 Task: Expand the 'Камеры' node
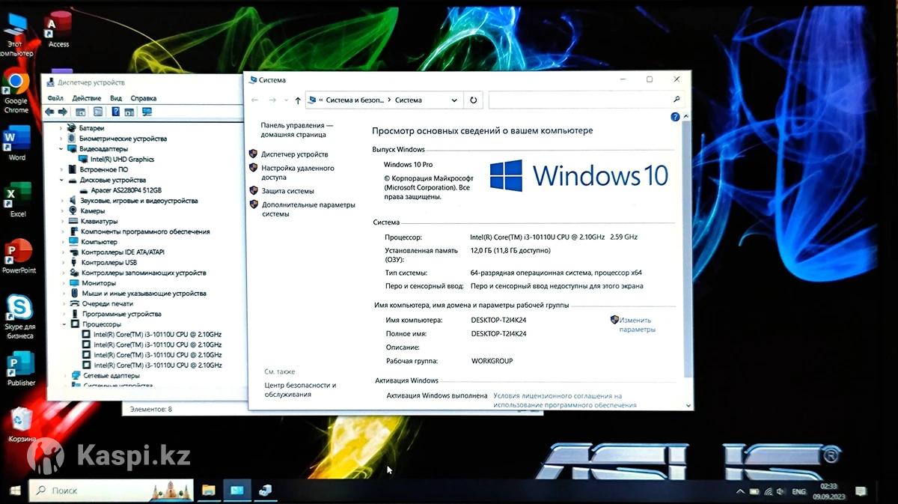(62, 211)
